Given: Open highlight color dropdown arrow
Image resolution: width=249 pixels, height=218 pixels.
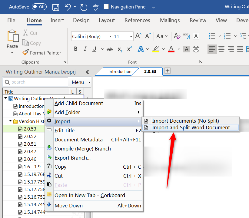Looking at the screenshot, I should point(163,49).
